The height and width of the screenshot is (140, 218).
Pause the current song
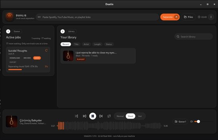pyautogui.click(x=93, y=116)
